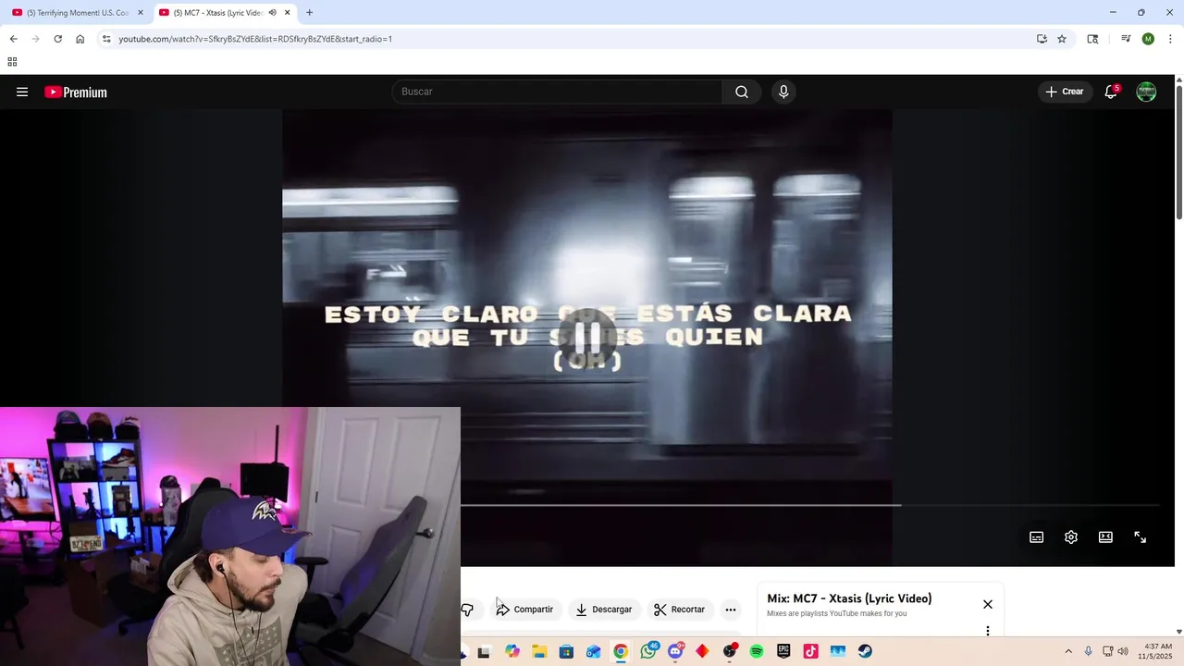Toggle video subtitles on the player
The image size is (1184, 666).
(1037, 537)
